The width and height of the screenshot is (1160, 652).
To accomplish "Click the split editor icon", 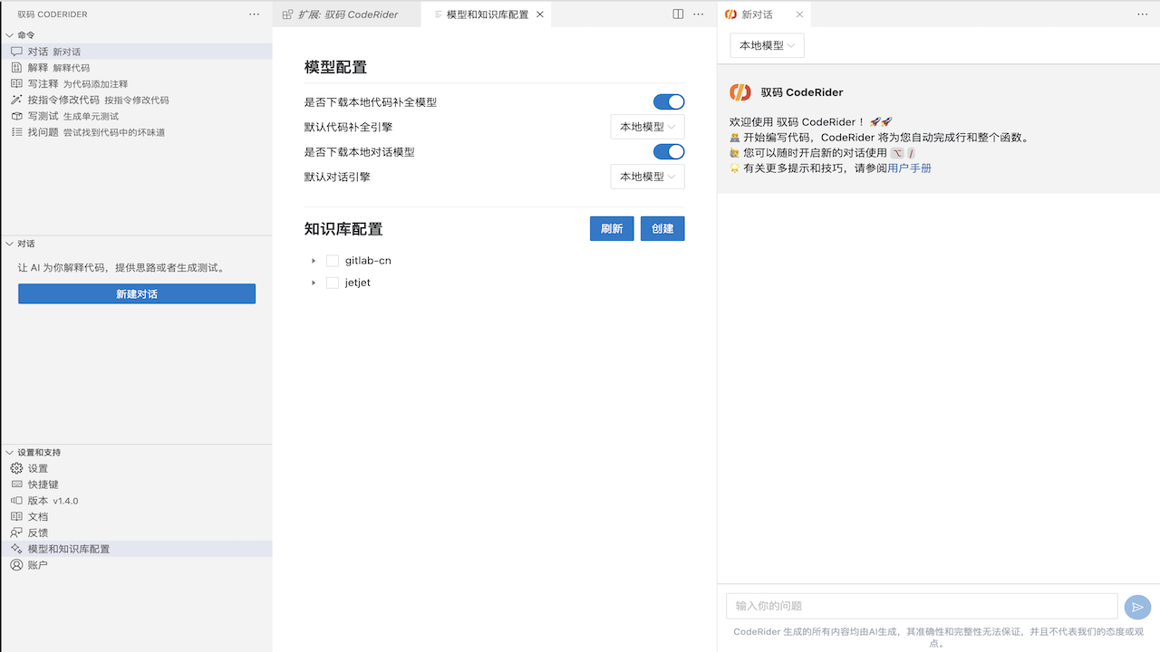I will pyautogui.click(x=678, y=14).
